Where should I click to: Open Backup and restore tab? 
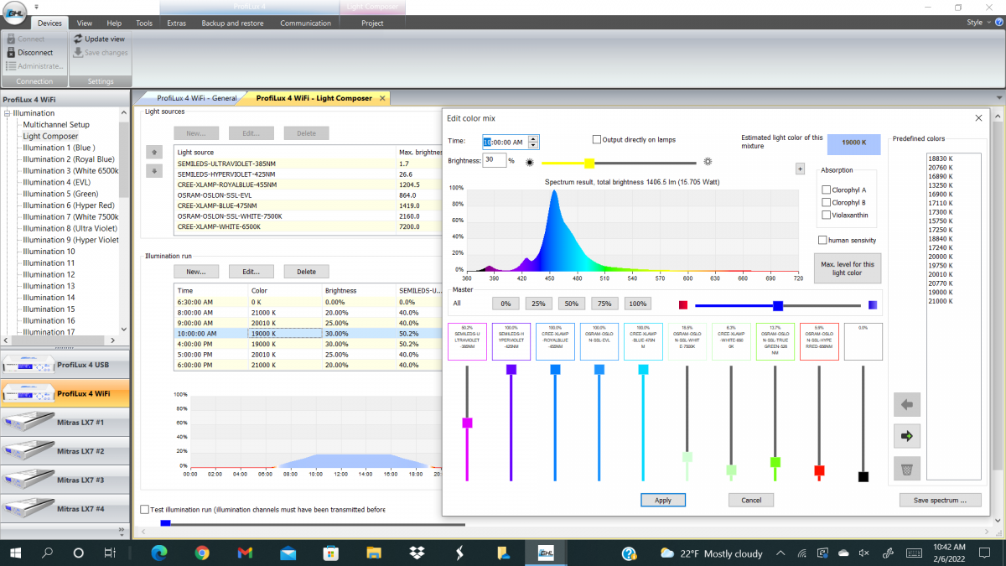pyautogui.click(x=232, y=23)
